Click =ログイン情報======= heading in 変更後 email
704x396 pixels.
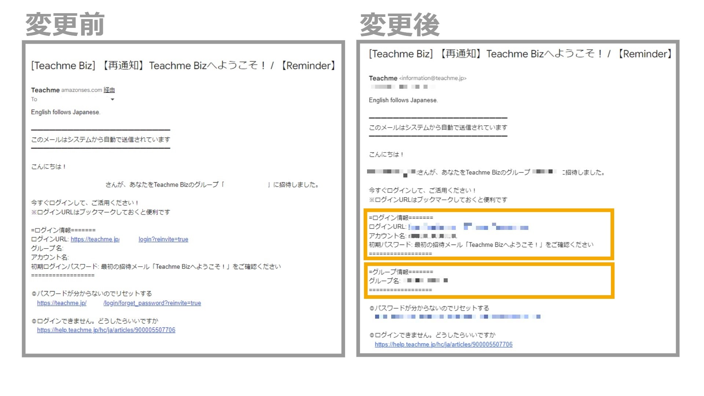click(x=401, y=217)
